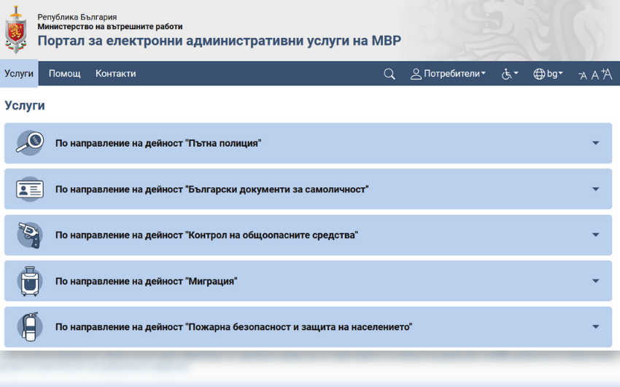This screenshot has width=620, height=387.
Task: Click the portal title link in the header
Action: pos(219,42)
